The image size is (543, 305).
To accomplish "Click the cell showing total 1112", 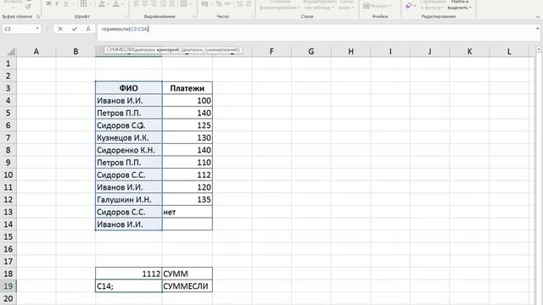I will click(128, 274).
